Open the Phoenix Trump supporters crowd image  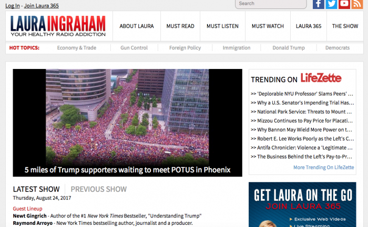[x=127, y=123]
